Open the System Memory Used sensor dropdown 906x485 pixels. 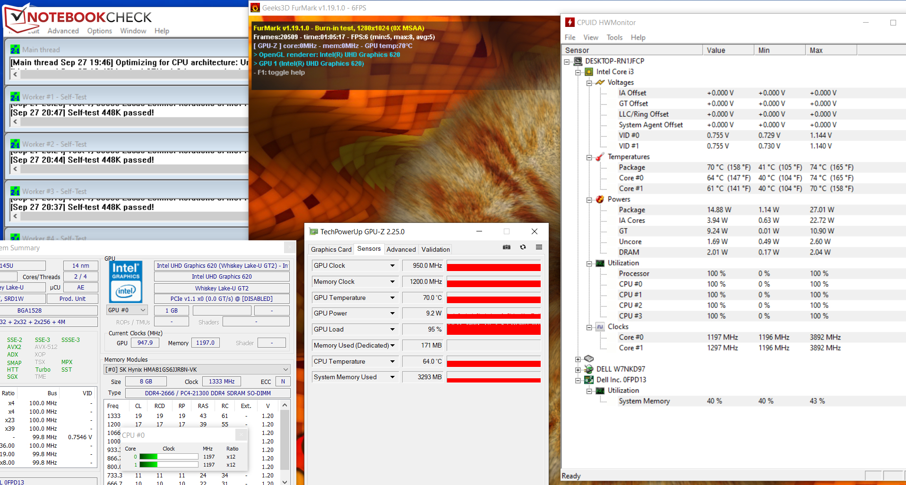tap(392, 377)
